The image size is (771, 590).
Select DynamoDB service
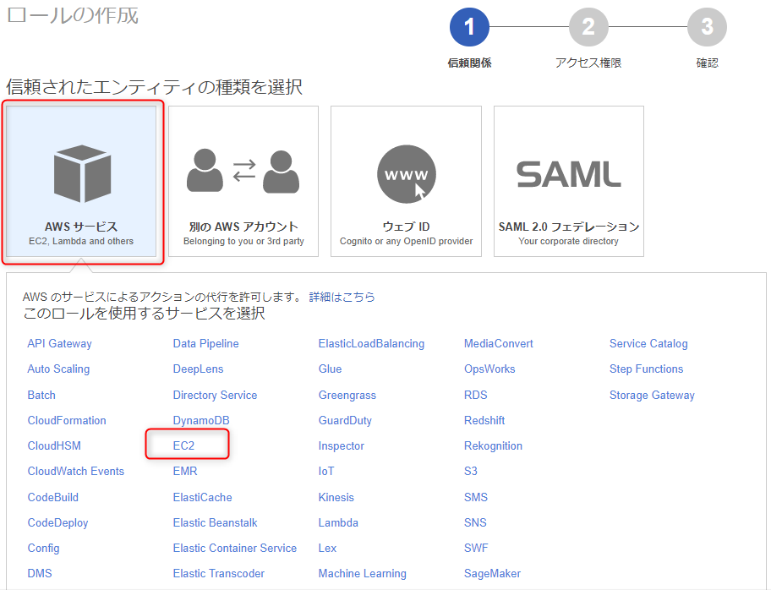[x=201, y=420]
